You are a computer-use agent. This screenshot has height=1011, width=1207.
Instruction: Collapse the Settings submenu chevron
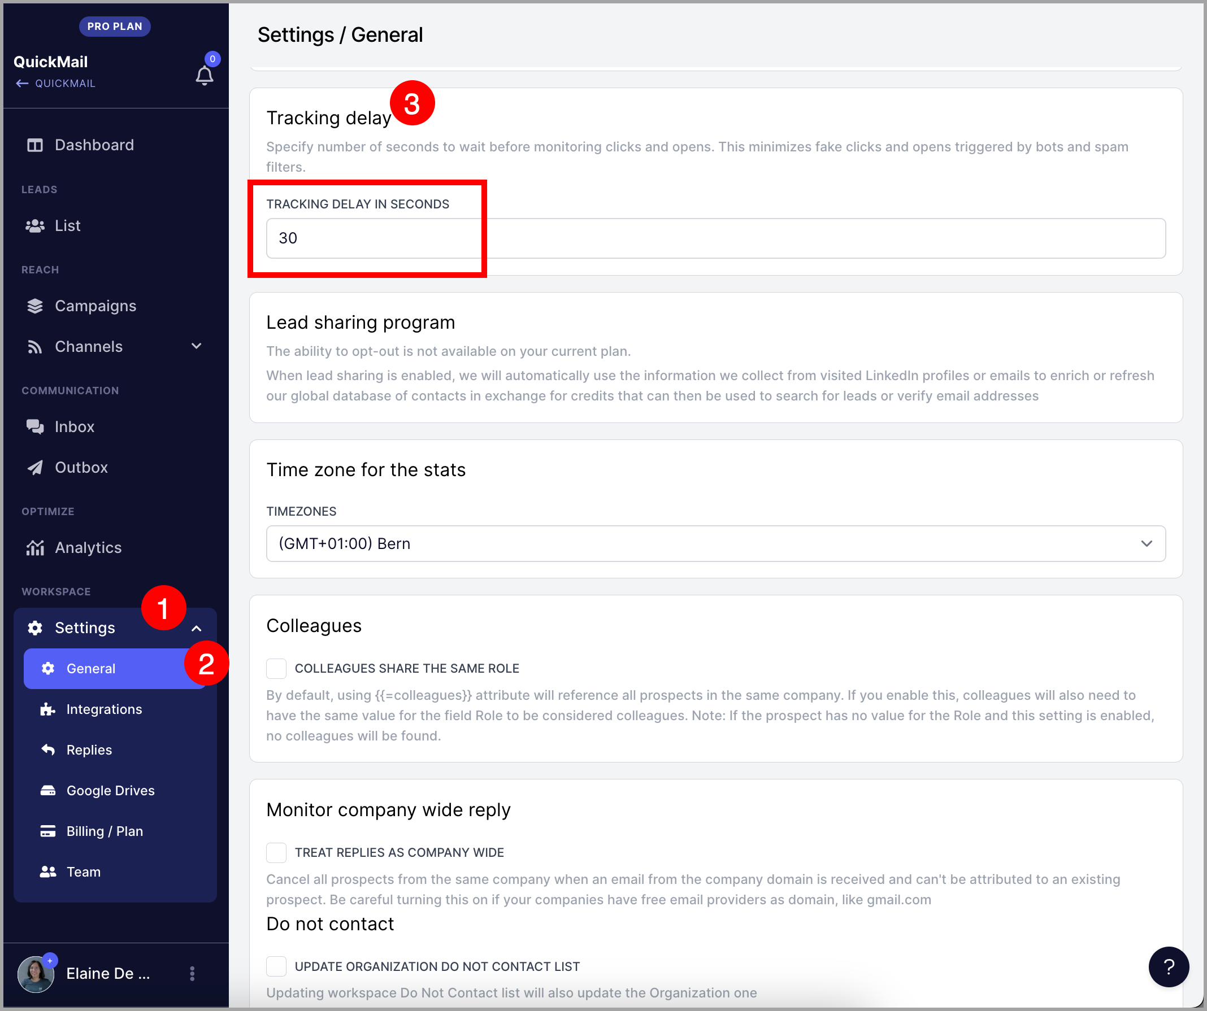point(197,629)
